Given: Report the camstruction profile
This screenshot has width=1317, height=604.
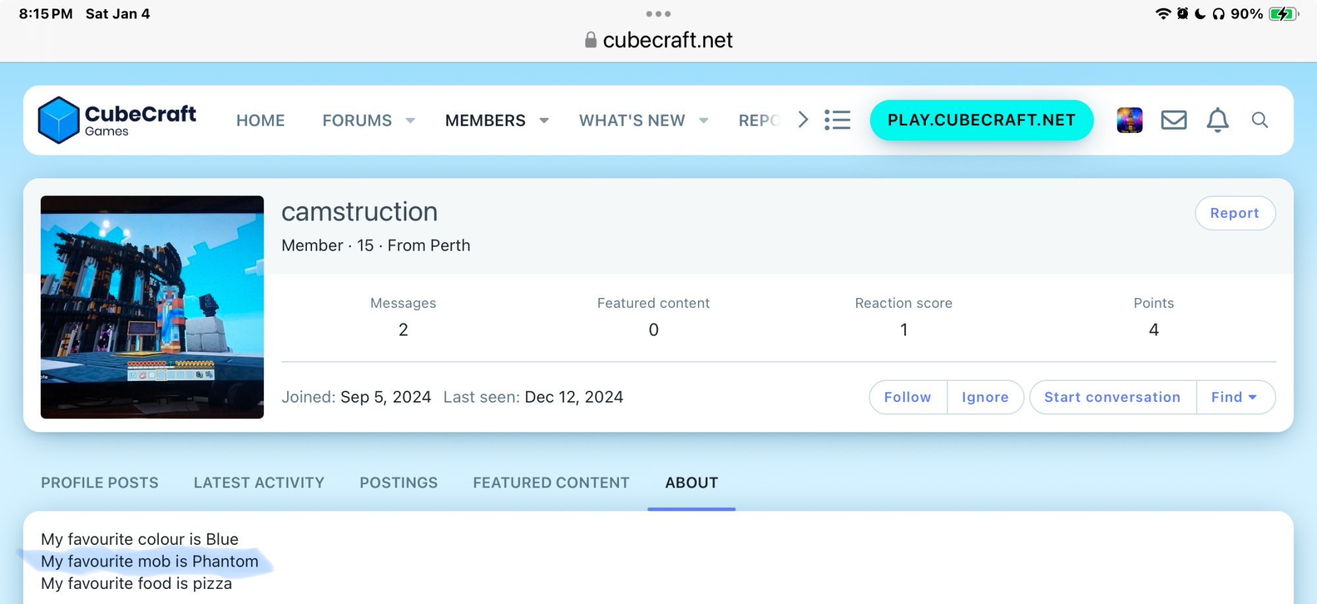Looking at the screenshot, I should pyautogui.click(x=1235, y=213).
